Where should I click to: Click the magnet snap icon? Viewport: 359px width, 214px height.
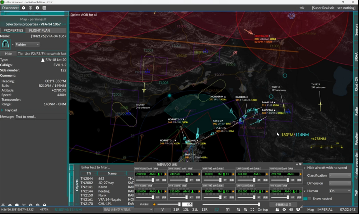pos(298,210)
